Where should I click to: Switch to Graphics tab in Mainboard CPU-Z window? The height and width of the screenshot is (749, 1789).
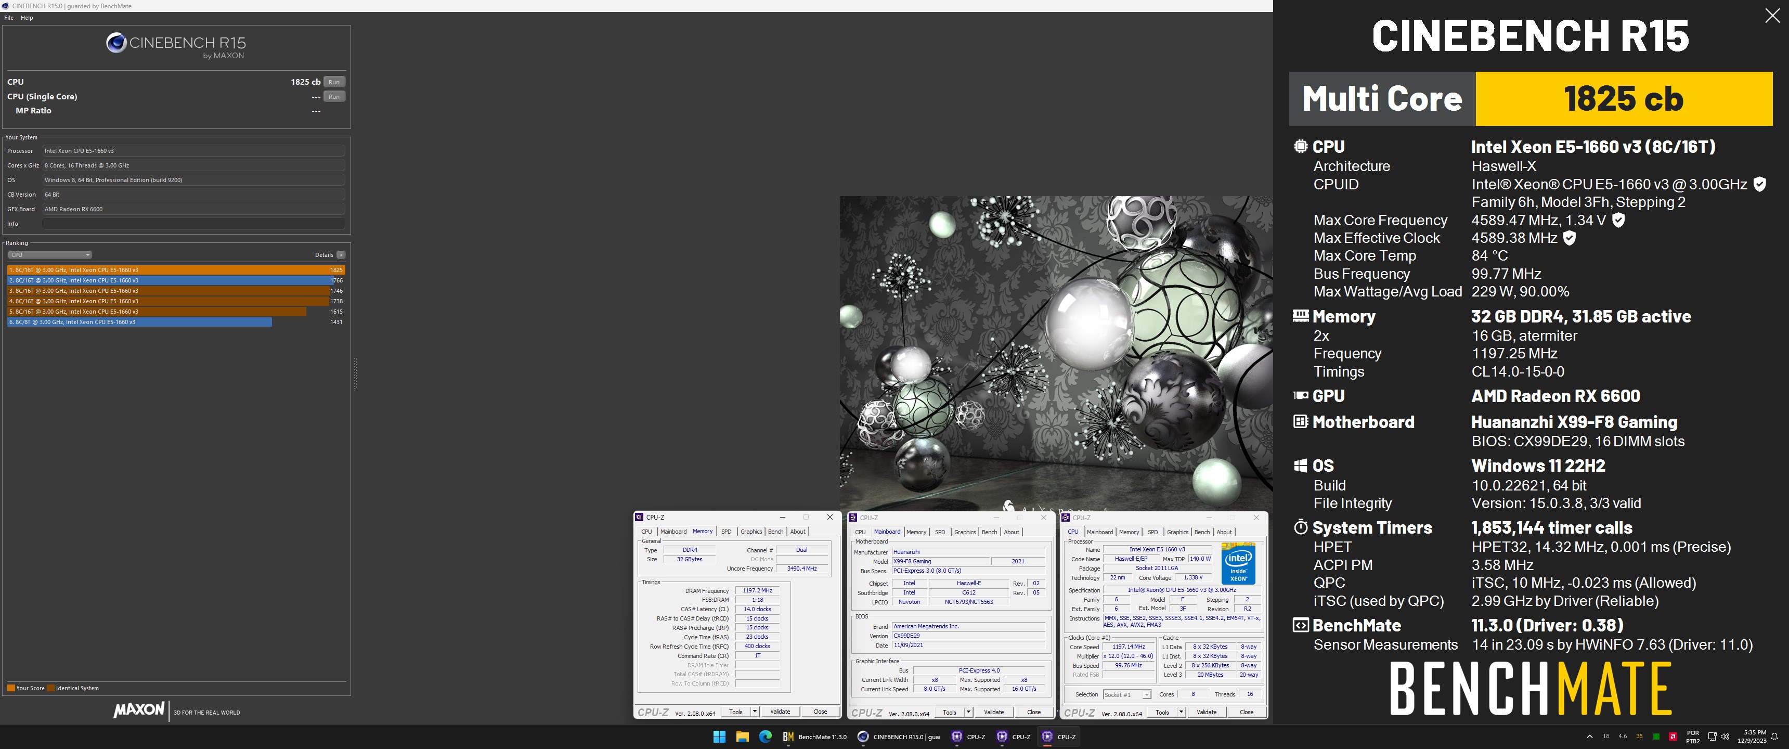[x=965, y=532]
